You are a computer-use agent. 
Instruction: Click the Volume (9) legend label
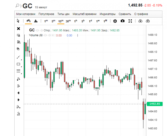click(x=36, y=35)
